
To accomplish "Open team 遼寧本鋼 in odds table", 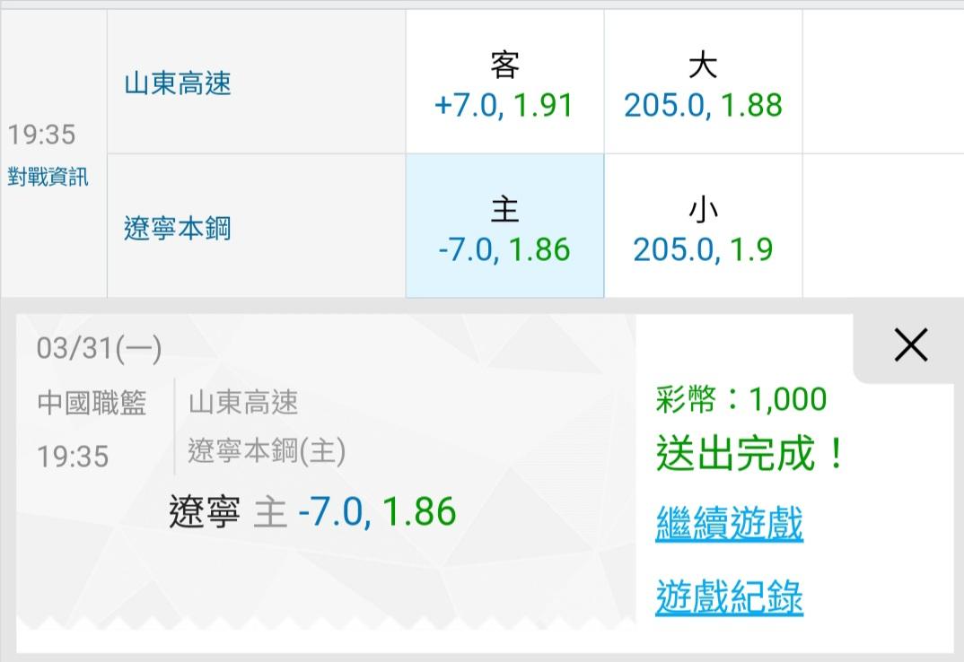I will tap(178, 229).
